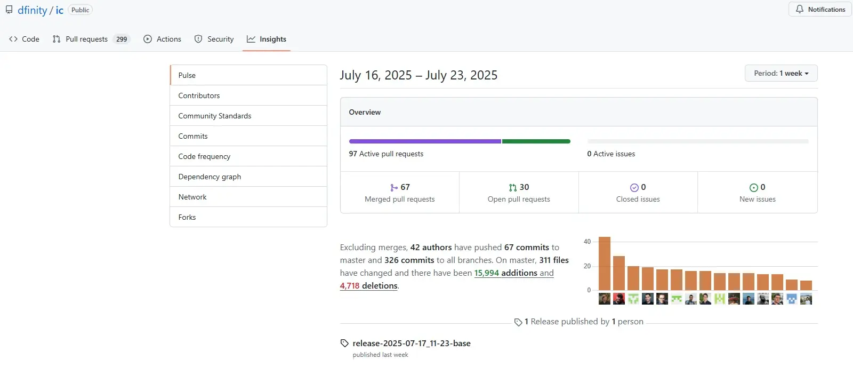Click the Overview header text
This screenshot has width=853, height=367.
click(x=365, y=112)
